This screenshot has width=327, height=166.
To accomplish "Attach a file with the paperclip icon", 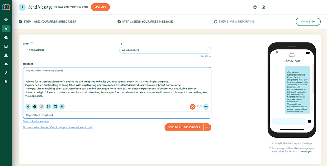I will click(x=28, y=106).
